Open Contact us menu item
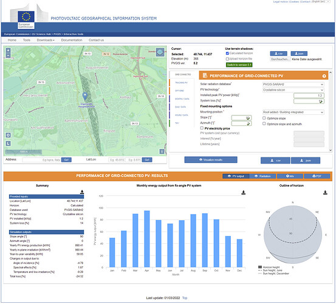Viewport: 336px width, 304px height. [96, 40]
